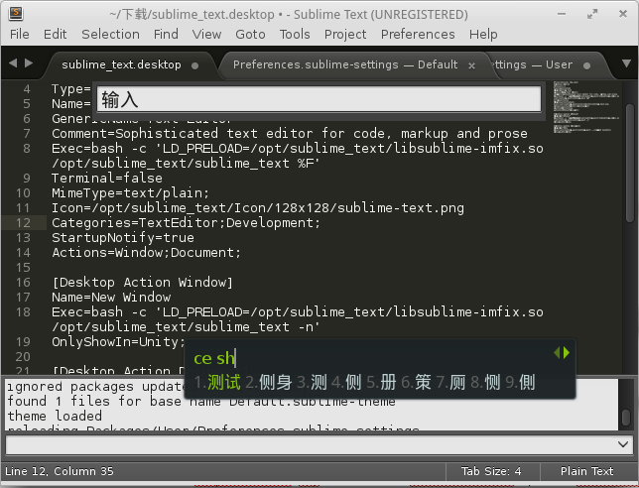Click the previous tab arrow

12,63
